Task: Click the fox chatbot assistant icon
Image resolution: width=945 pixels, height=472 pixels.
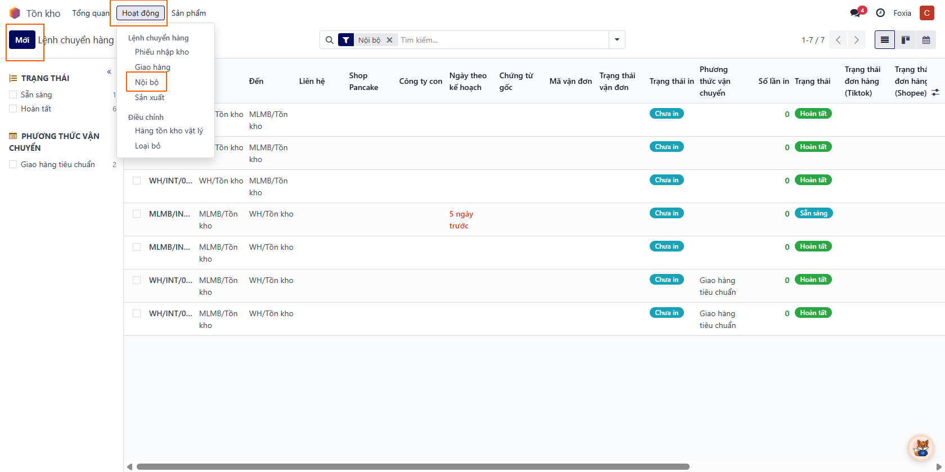Action: point(921,448)
